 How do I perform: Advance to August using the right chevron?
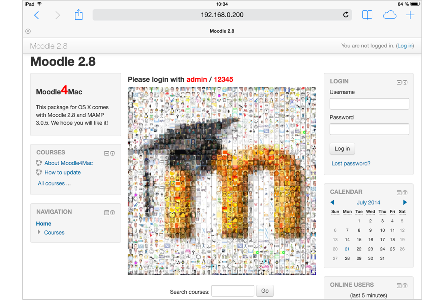coord(404,202)
